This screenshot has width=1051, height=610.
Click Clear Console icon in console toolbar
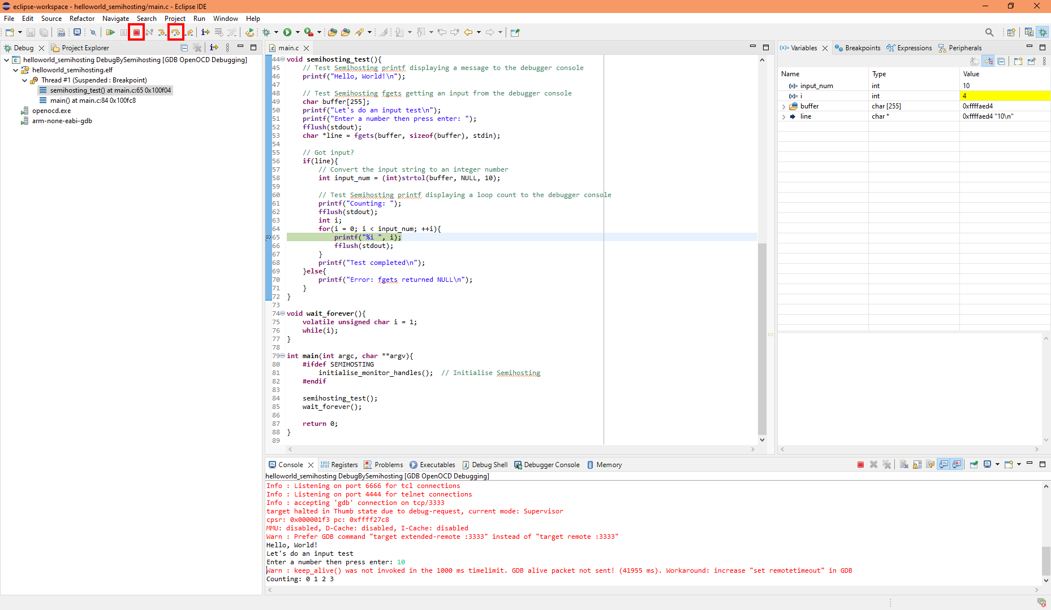(904, 464)
